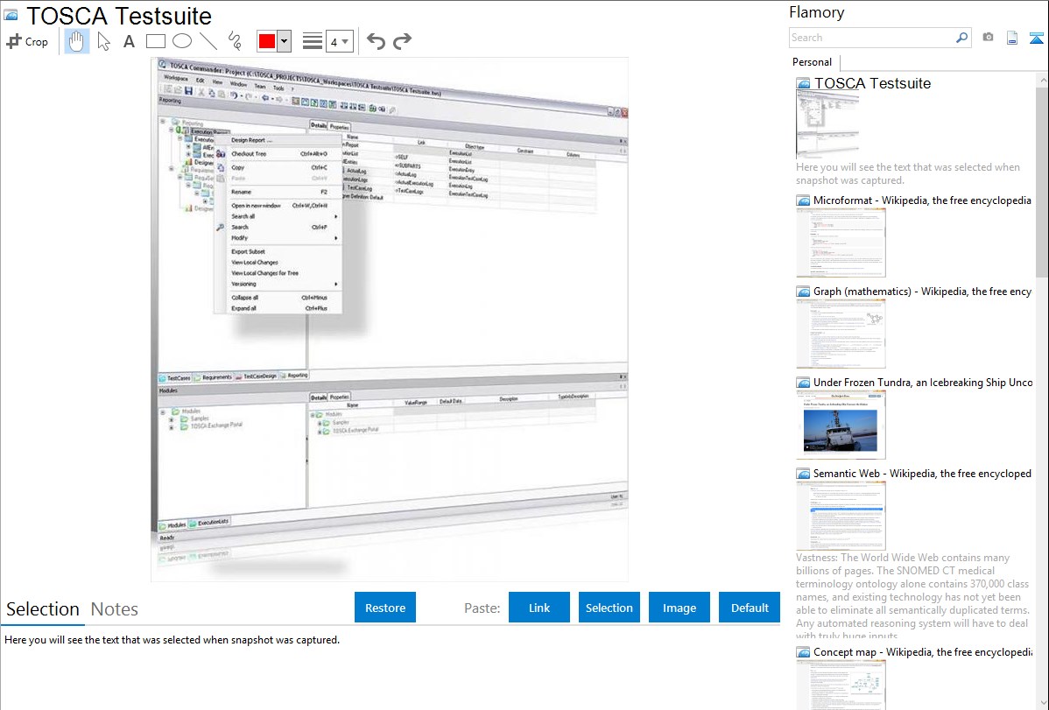This screenshot has width=1049, height=710.
Task: Open the Microformat snapshot thumbnail
Action: coord(841,243)
